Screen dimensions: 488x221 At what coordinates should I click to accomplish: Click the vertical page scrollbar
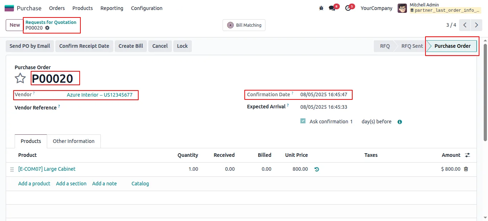(x=485, y=93)
